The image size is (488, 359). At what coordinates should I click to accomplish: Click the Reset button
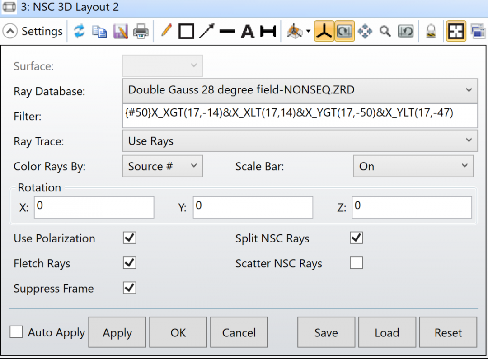(448, 332)
